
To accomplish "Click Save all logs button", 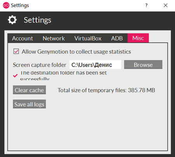I will (x=29, y=104).
